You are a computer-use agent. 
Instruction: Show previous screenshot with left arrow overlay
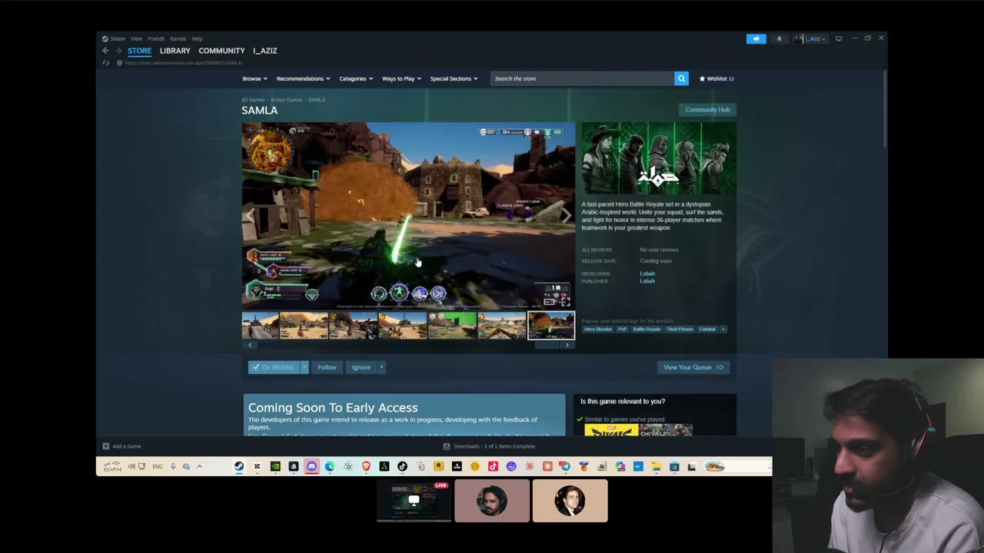(250, 216)
